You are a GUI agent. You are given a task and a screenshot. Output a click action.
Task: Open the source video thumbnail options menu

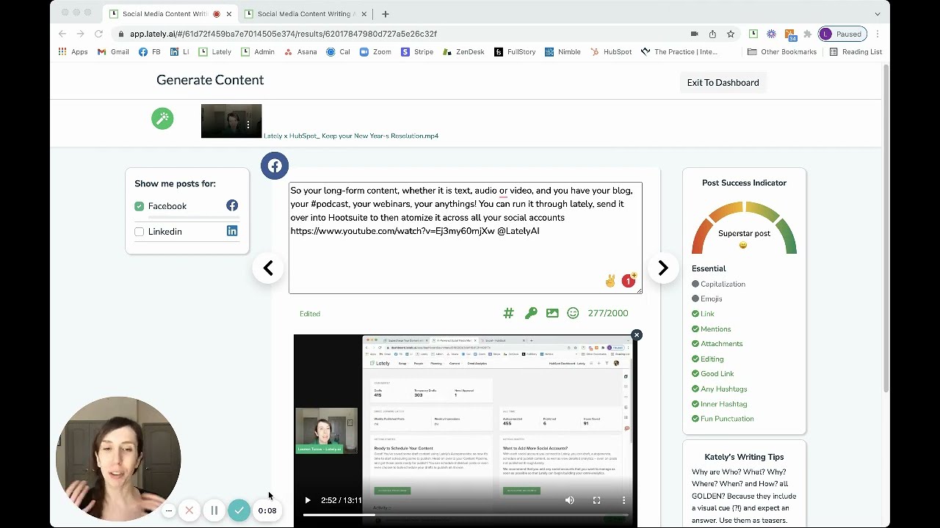point(248,125)
